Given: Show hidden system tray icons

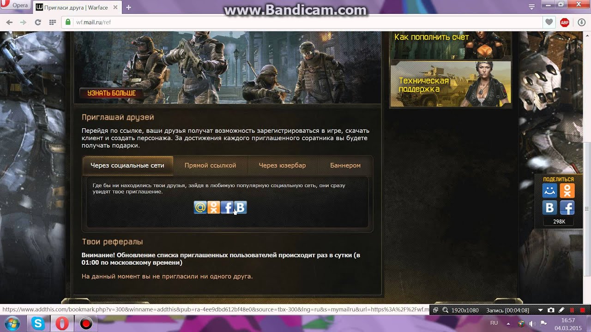Looking at the screenshot, I should [x=508, y=323].
